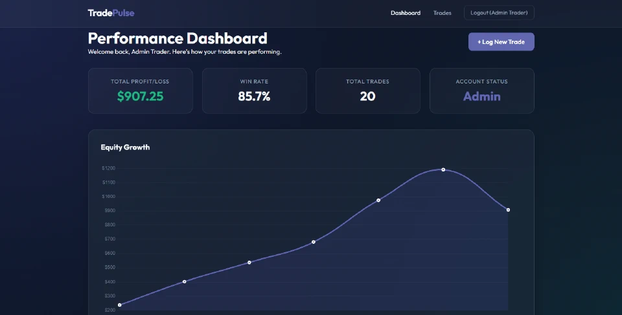Click the Equity Growth chart title
Viewport: 622px width, 315px height.
click(x=125, y=147)
